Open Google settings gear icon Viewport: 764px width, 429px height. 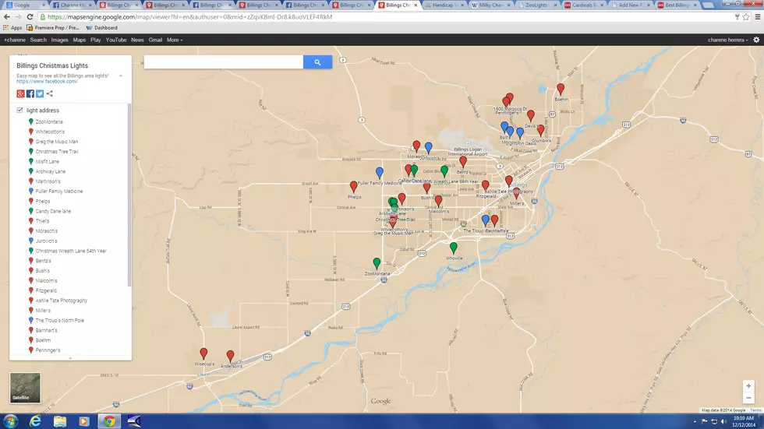pos(756,40)
